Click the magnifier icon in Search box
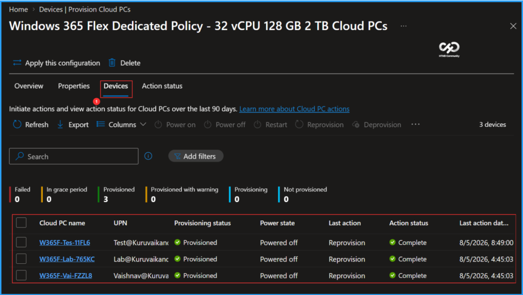This screenshot has height=295, width=523. click(x=20, y=156)
